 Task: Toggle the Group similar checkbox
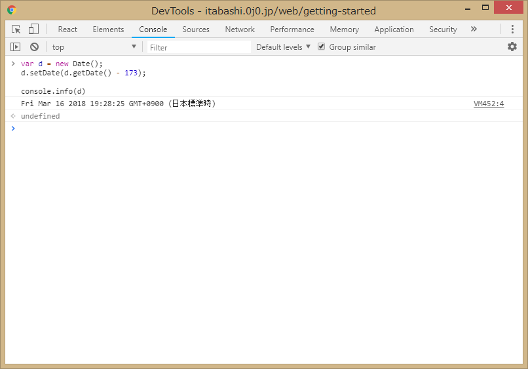(322, 47)
